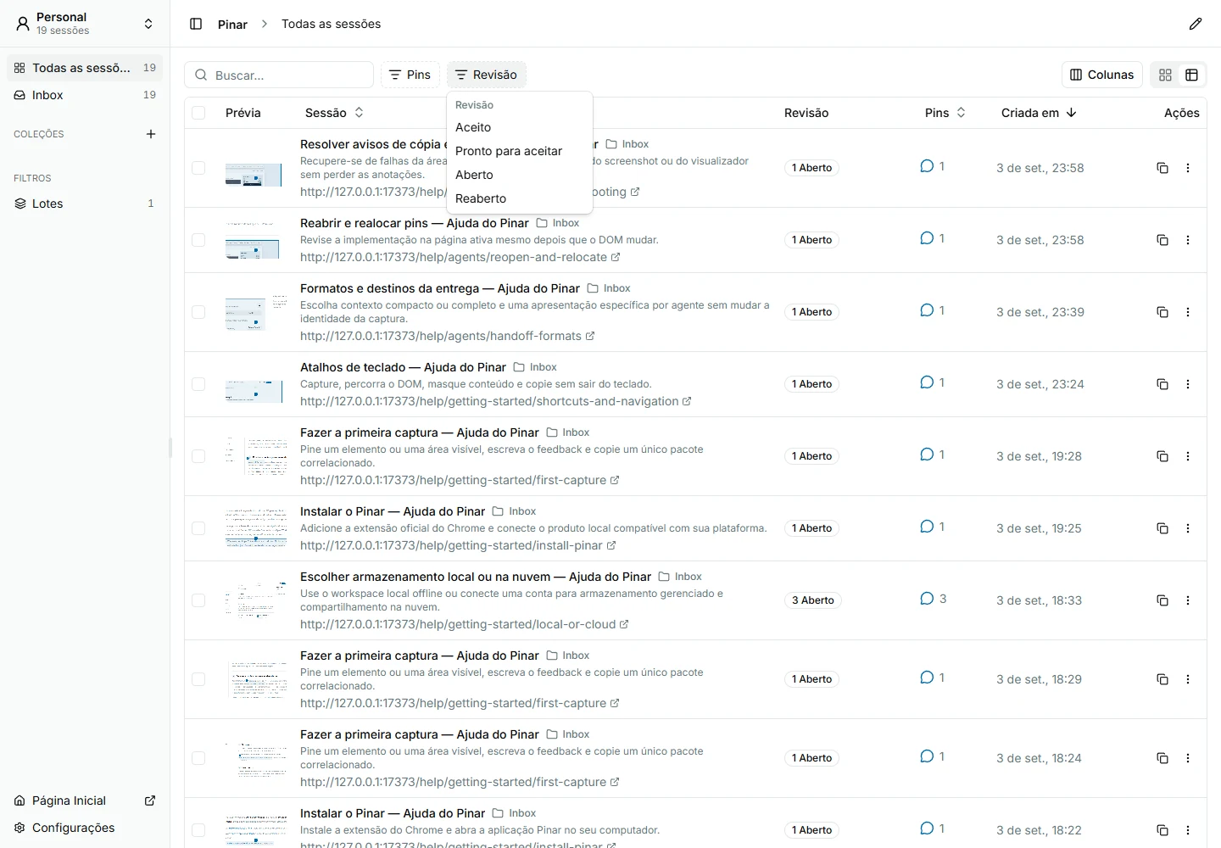The height and width of the screenshot is (848, 1221).
Task: Select 'Aberto' in Revisão menu
Action: (519, 175)
